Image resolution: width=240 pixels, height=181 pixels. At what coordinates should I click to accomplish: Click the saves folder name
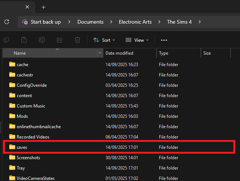(22, 147)
